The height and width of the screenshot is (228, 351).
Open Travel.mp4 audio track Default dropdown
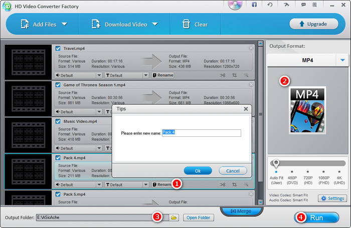pyautogui.click(x=78, y=75)
